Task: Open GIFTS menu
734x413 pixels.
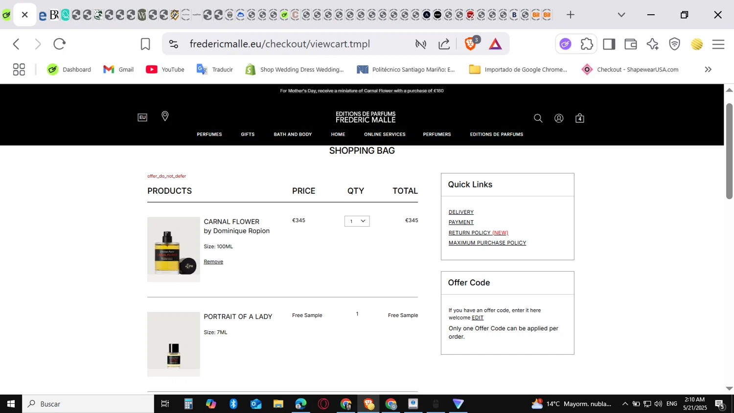Action: 248,134
